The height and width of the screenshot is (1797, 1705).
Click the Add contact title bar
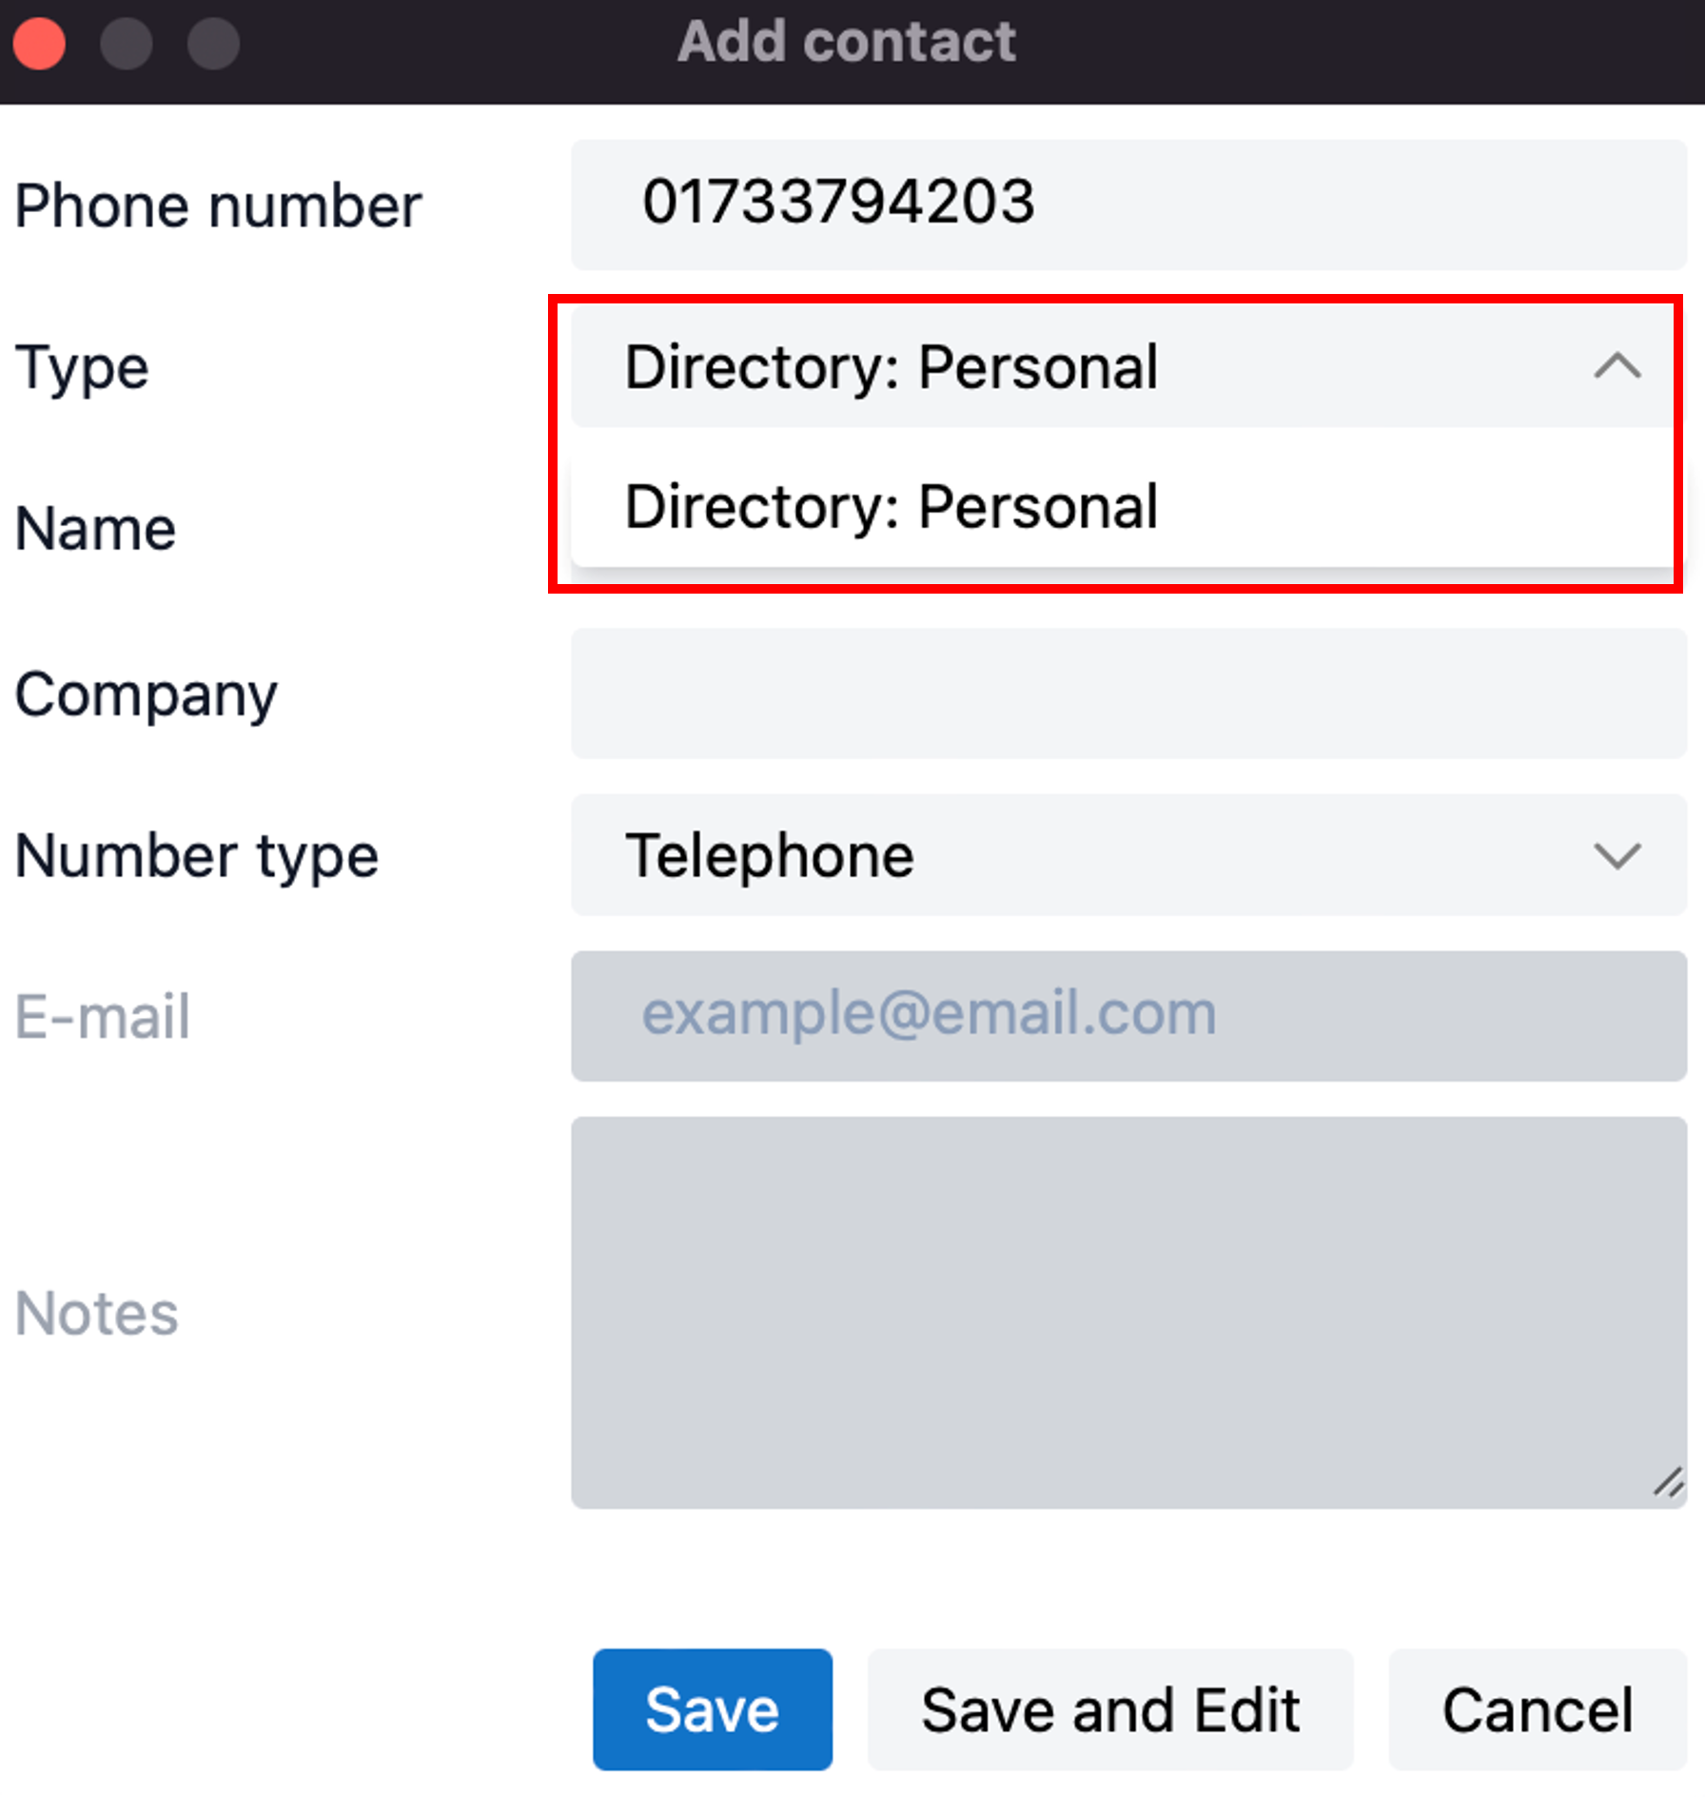pos(847,43)
